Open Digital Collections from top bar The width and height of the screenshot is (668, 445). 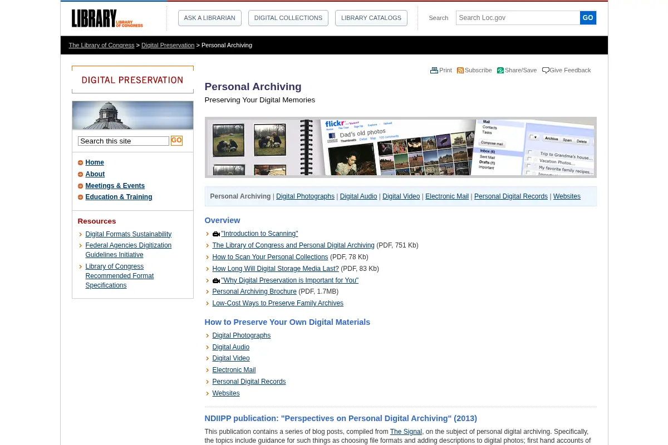click(288, 18)
